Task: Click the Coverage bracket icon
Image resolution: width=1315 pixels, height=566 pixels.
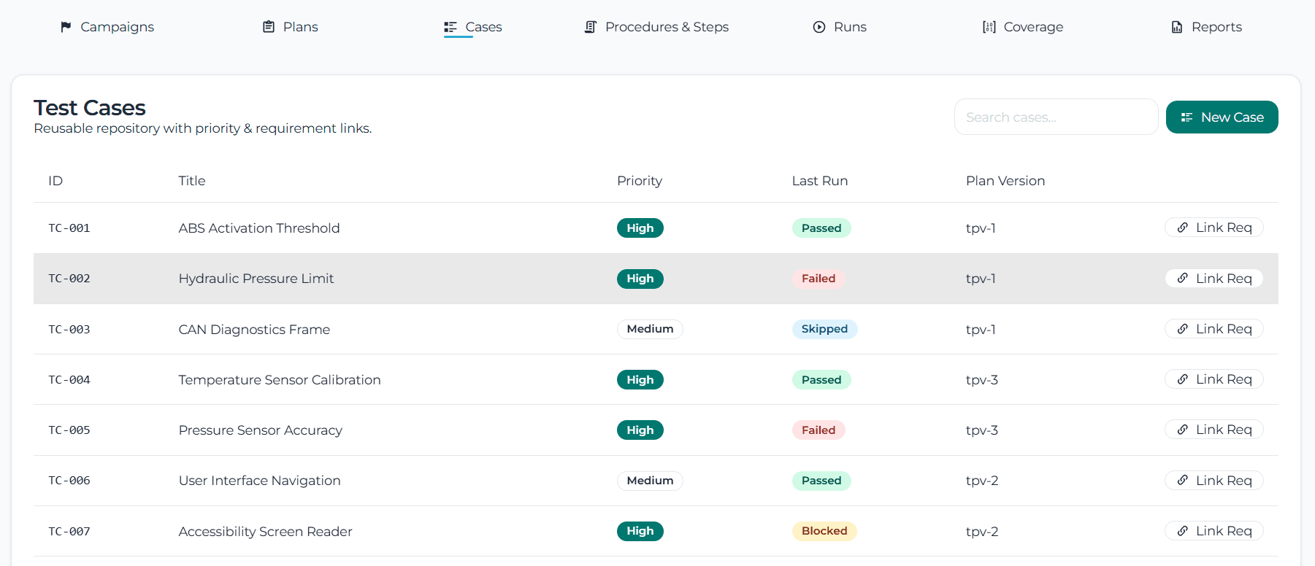Action: pos(989,27)
